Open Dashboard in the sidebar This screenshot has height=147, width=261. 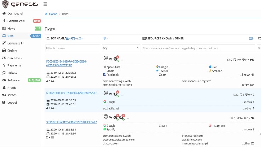[x=15, y=14]
